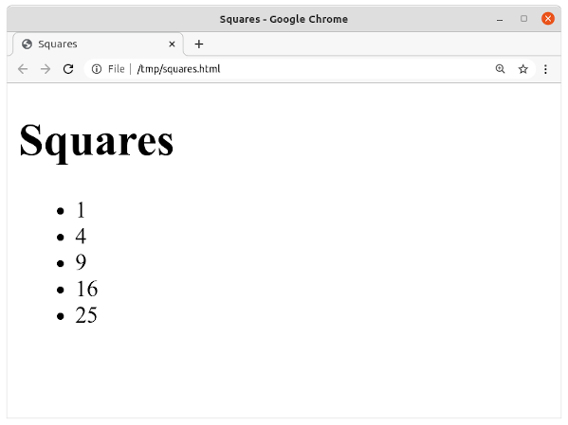Open a new tab with plus button

[199, 44]
